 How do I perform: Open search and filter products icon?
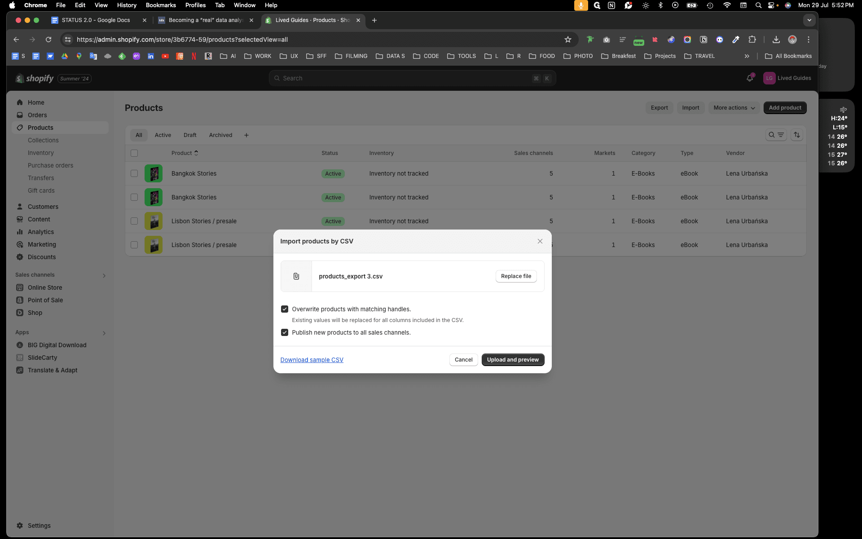(776, 135)
